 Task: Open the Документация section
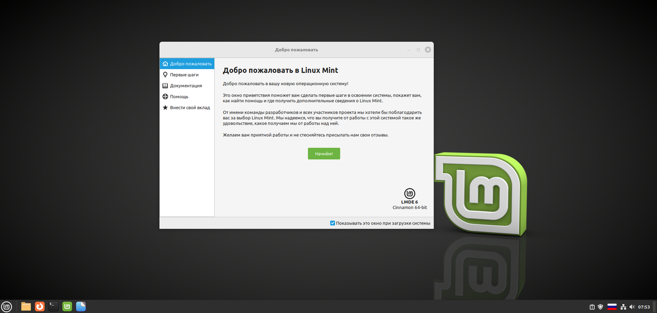(x=187, y=86)
